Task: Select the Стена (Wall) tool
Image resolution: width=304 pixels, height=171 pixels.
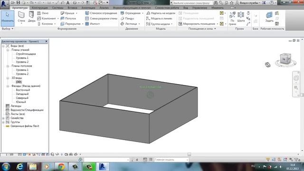Action: click(21, 17)
